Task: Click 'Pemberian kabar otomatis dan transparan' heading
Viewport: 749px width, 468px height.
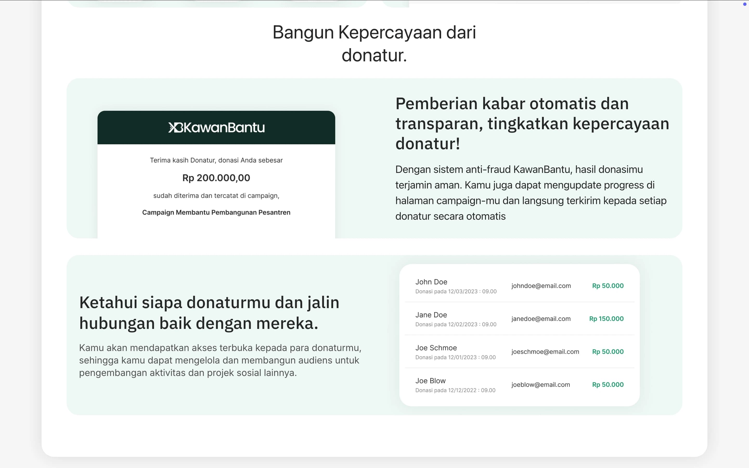Action: point(532,123)
